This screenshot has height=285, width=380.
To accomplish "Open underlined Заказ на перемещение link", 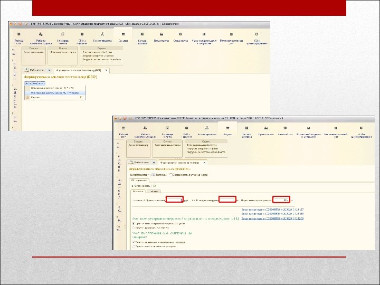I will click(272, 218).
